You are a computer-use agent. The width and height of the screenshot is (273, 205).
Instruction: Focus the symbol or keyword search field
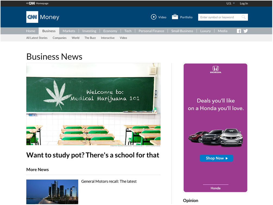coord(219,17)
